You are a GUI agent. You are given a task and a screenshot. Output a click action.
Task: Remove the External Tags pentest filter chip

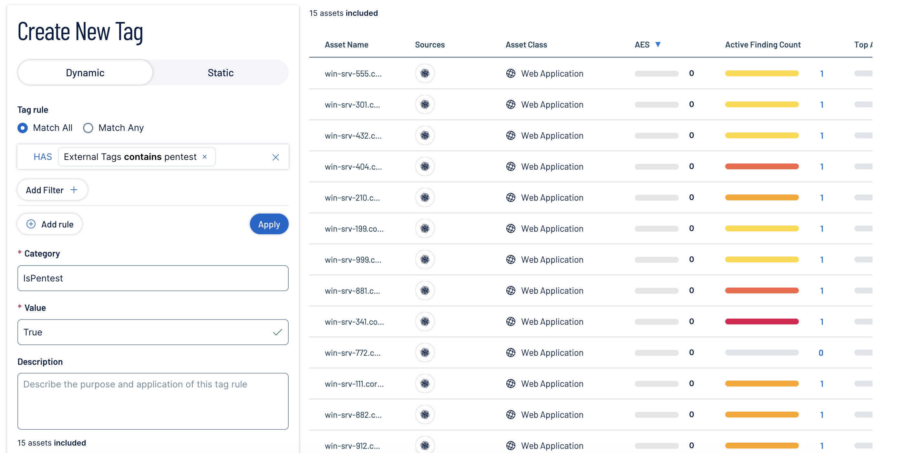click(205, 157)
